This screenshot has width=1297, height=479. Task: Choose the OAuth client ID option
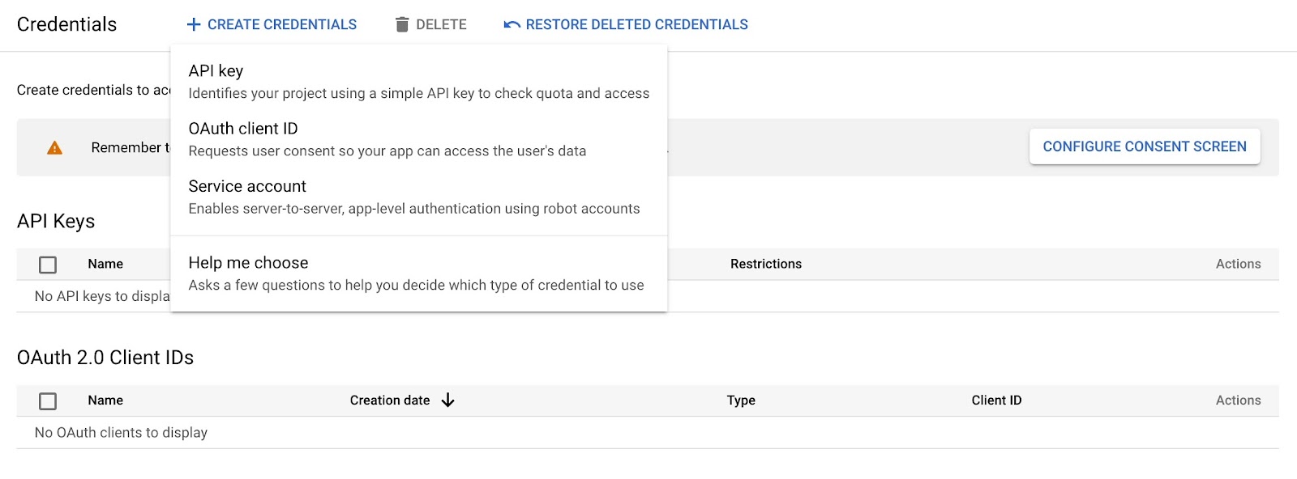[419, 139]
